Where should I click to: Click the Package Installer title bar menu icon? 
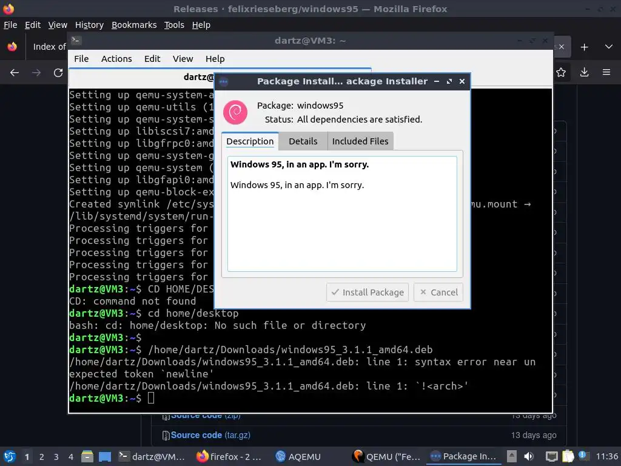click(223, 82)
